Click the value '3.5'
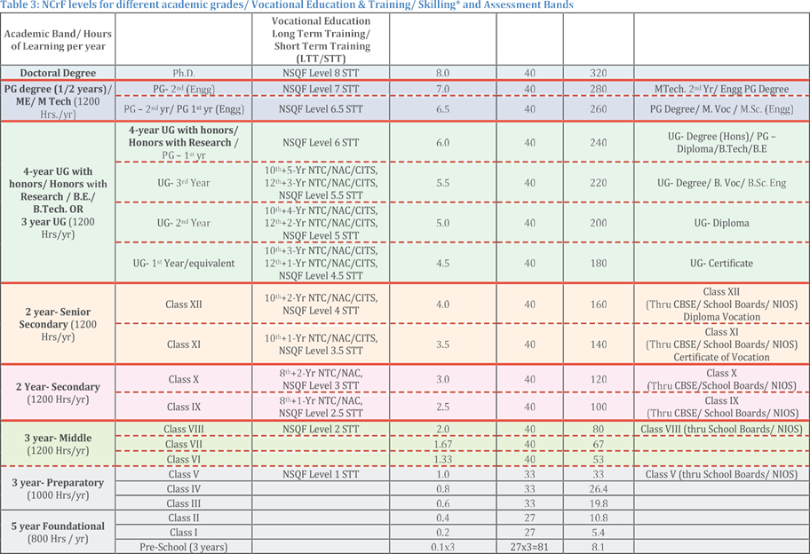Viewport: 810px width, 554px height. click(442, 344)
